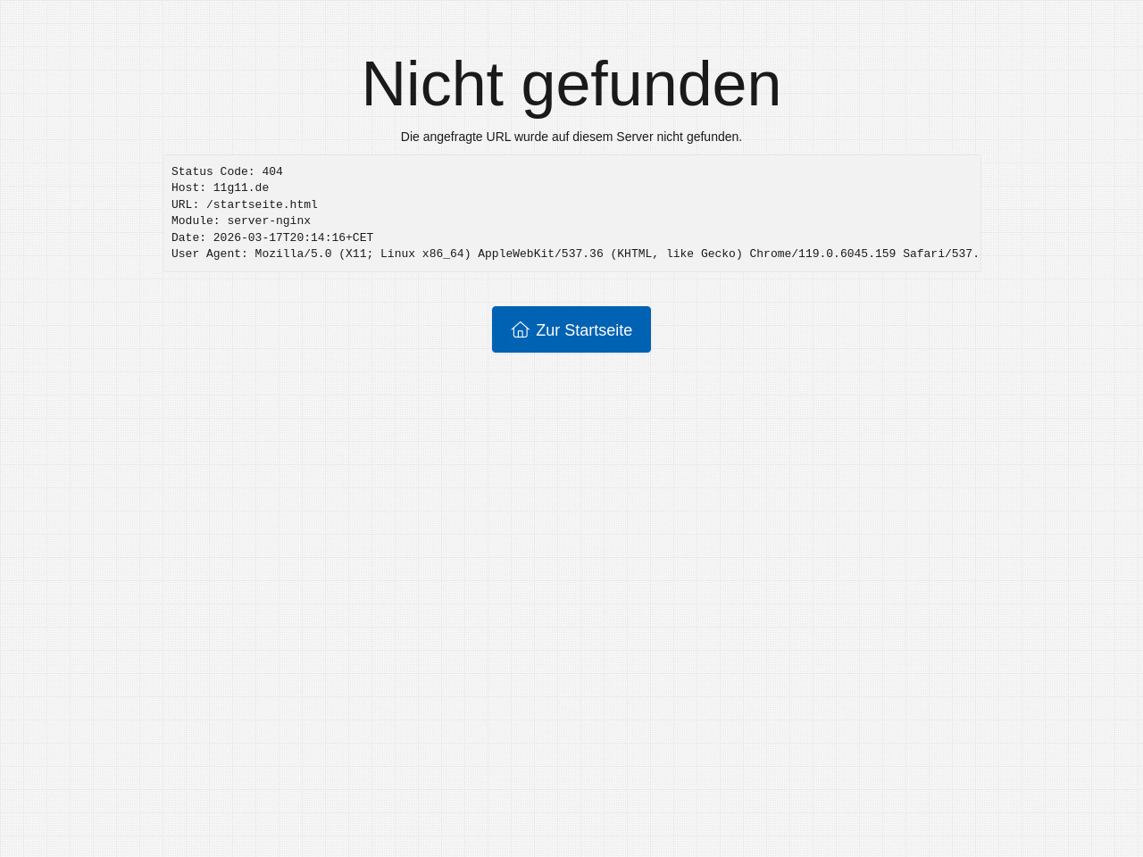Click the 'Die angefragte URL' subtitle sentence
This screenshot has height=857, width=1143.
pos(571,137)
